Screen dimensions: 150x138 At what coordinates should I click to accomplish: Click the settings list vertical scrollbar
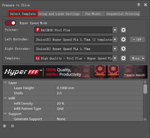pos(145,89)
